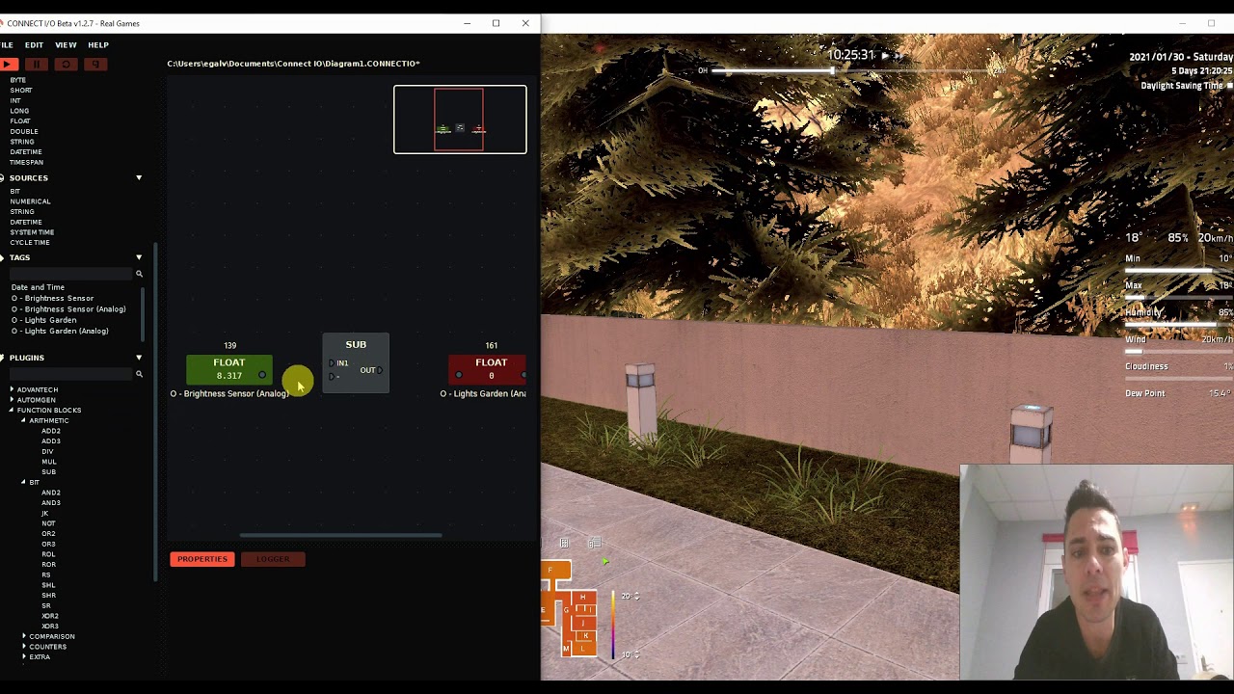Collapse the PLUGINS section arrow
1234x694 pixels.
click(139, 358)
